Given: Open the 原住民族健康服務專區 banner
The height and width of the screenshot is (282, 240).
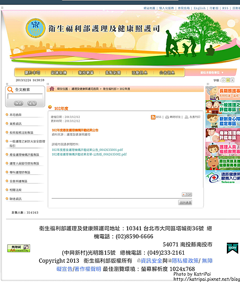Looking at the screenshot, I should [223, 163].
